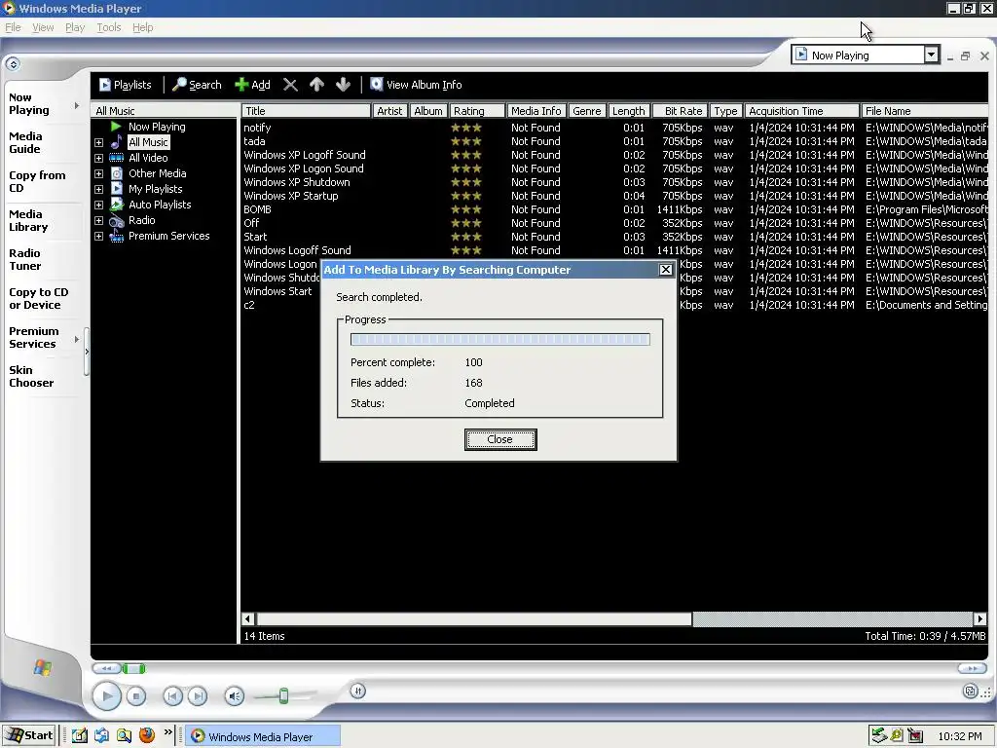
Task: Expand the Other Media tree node
Action: click(98, 173)
